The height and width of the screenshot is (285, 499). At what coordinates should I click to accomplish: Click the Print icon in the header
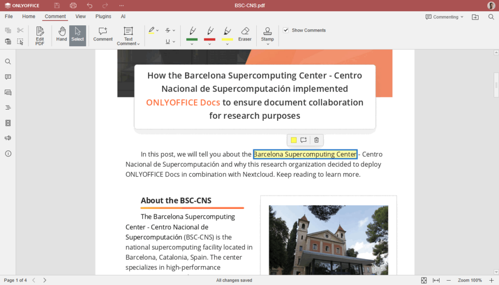(x=73, y=5)
